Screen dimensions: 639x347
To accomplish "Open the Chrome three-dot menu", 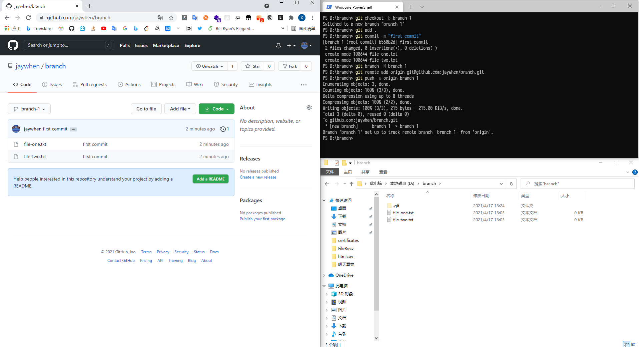I will pos(312,18).
